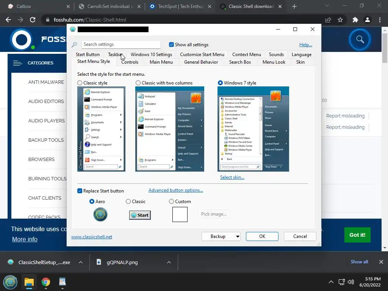
Task: Select Windows 7 style radio button
Action: (x=220, y=83)
